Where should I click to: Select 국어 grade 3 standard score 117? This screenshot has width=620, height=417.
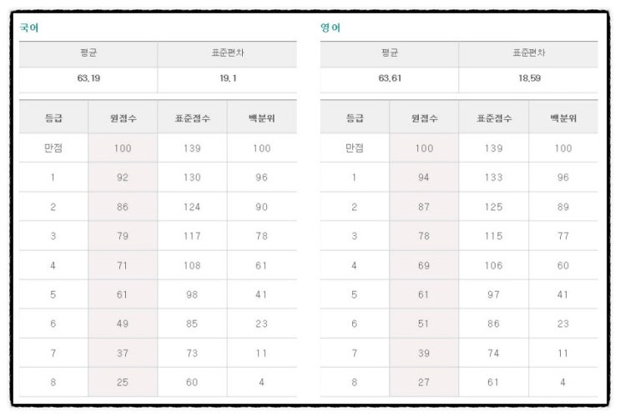point(192,236)
